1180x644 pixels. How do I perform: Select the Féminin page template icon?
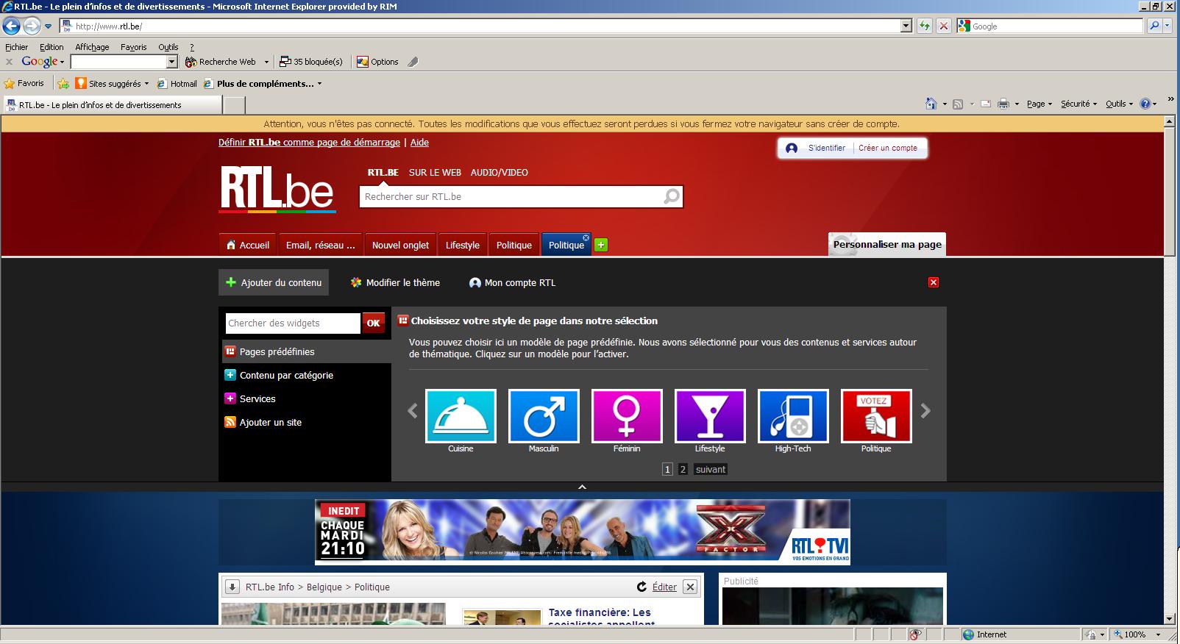pos(627,416)
